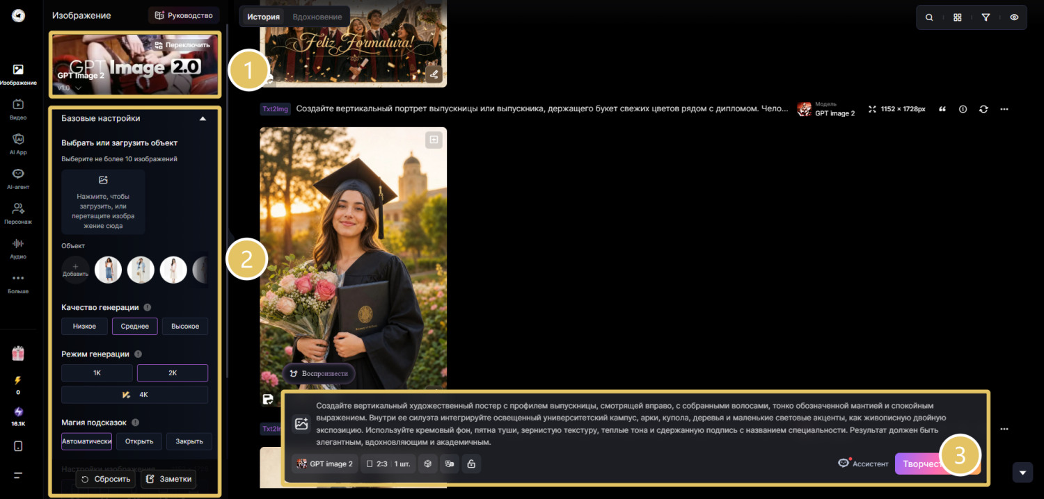
Task: Click the grid layout icon in top toolbar
Action: coord(958,17)
